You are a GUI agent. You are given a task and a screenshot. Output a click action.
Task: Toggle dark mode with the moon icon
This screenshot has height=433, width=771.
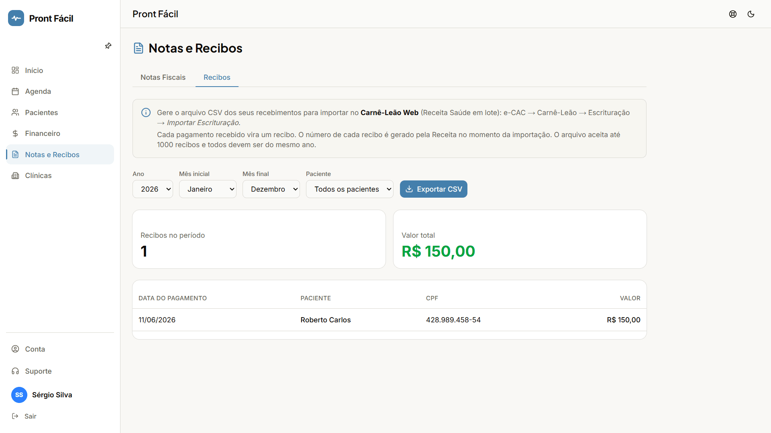[751, 14]
